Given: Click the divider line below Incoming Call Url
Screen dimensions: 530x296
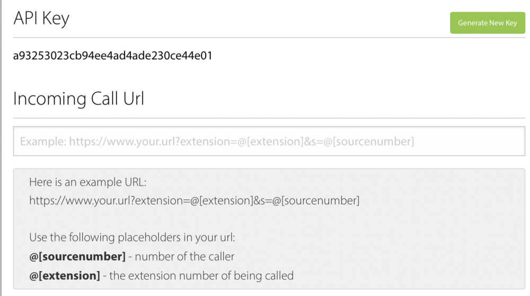Looking at the screenshot, I should (x=269, y=118).
